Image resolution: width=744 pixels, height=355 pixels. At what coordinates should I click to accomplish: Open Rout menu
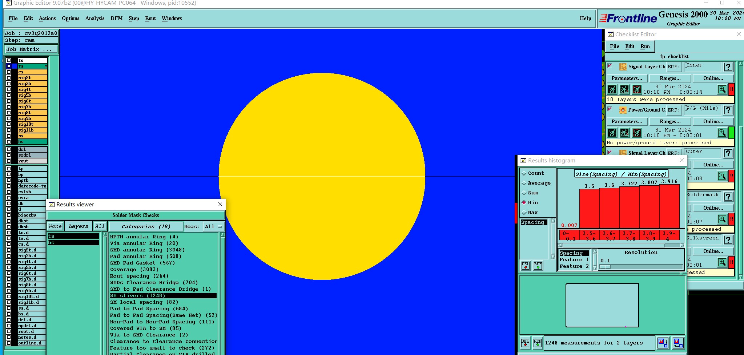150,18
